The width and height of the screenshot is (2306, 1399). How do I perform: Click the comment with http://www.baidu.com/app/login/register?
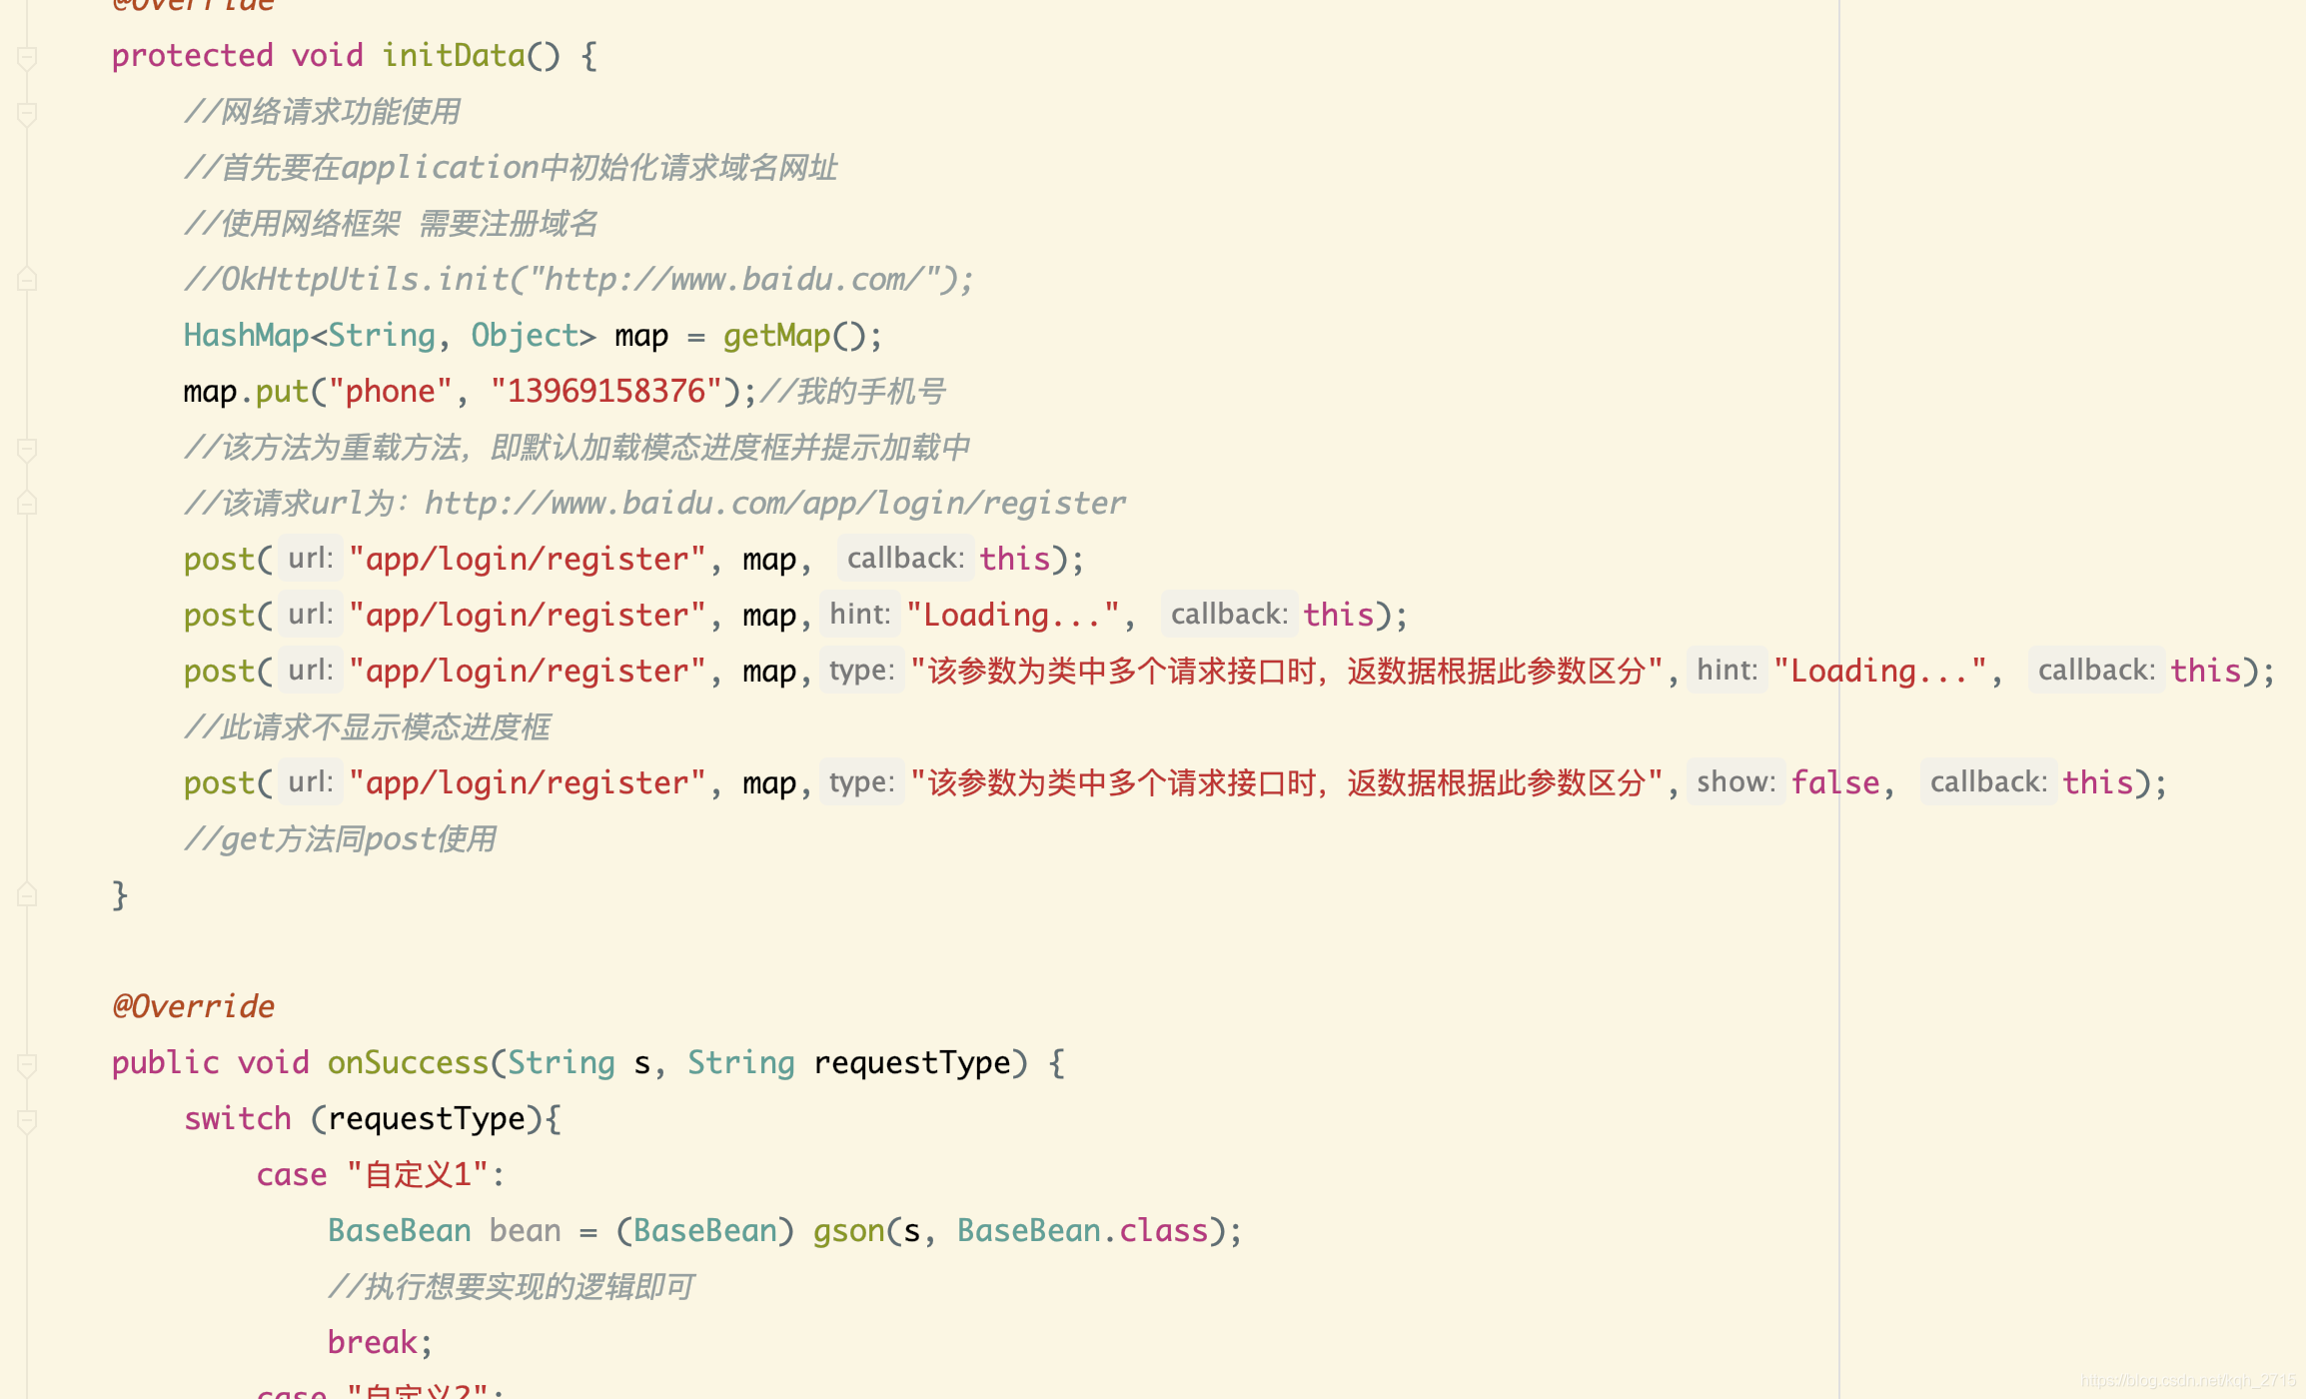pyautogui.click(x=654, y=503)
